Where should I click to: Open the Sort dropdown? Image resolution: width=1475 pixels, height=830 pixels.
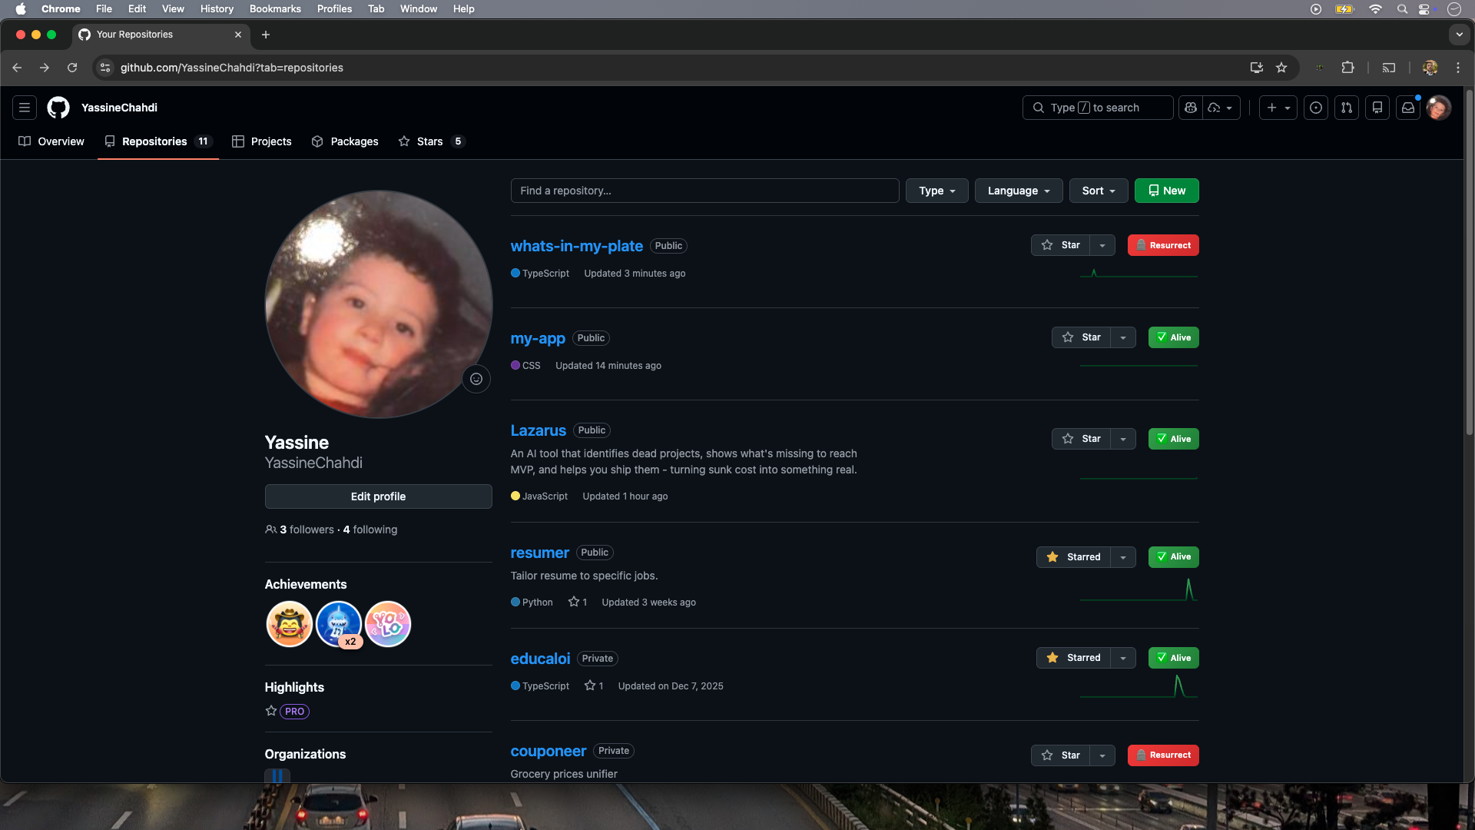click(x=1098, y=191)
